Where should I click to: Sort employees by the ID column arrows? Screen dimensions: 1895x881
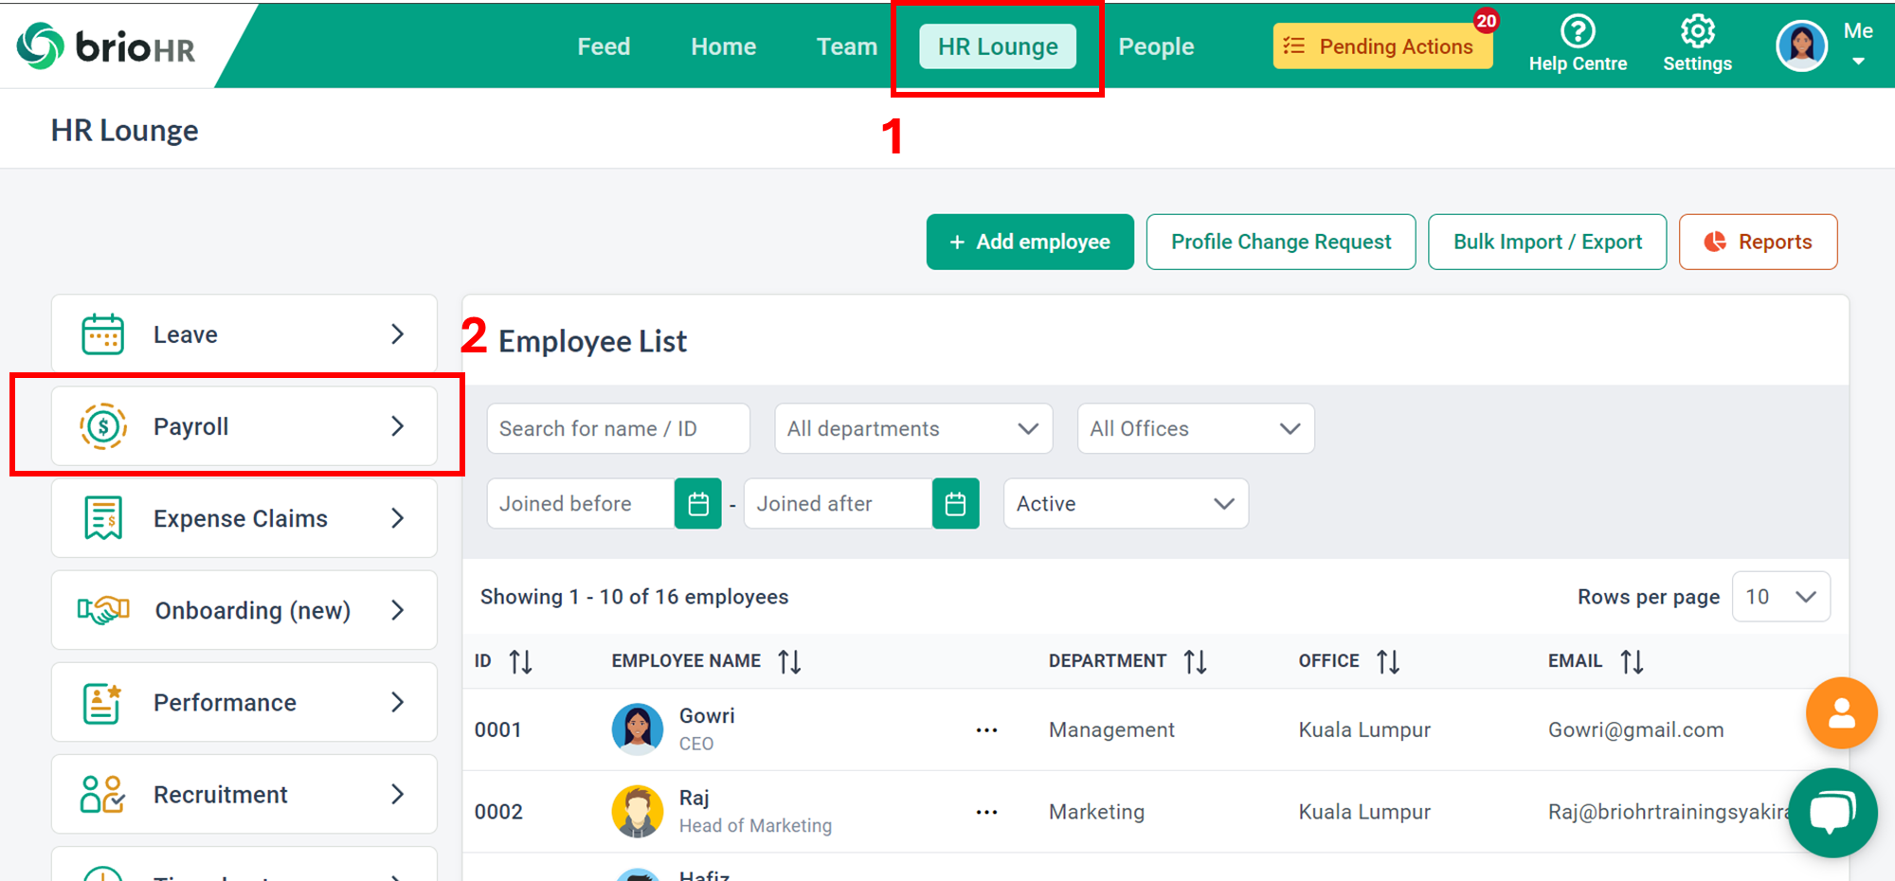pyautogui.click(x=520, y=660)
